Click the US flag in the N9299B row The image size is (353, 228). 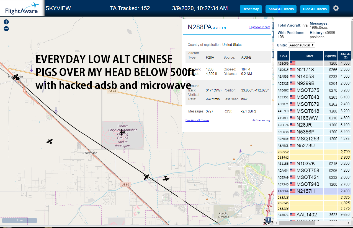[x=293, y=83]
